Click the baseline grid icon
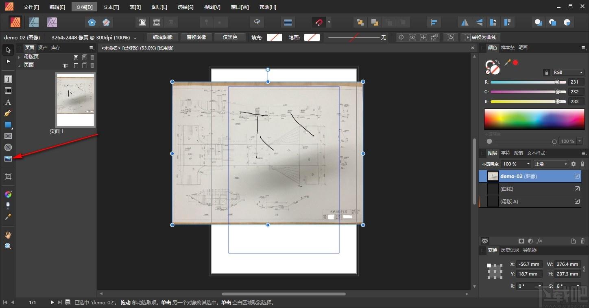The height and width of the screenshot is (308, 589). pos(288,22)
